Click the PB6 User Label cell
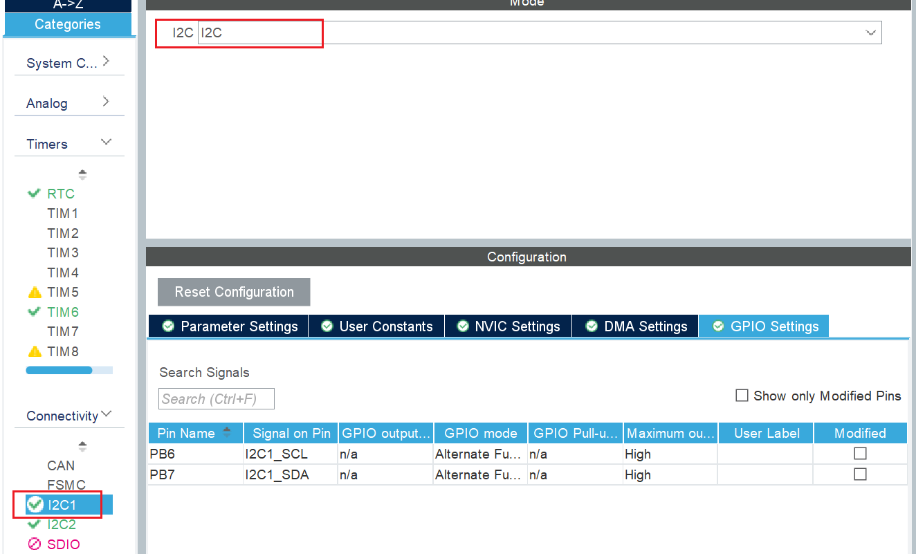 click(767, 454)
